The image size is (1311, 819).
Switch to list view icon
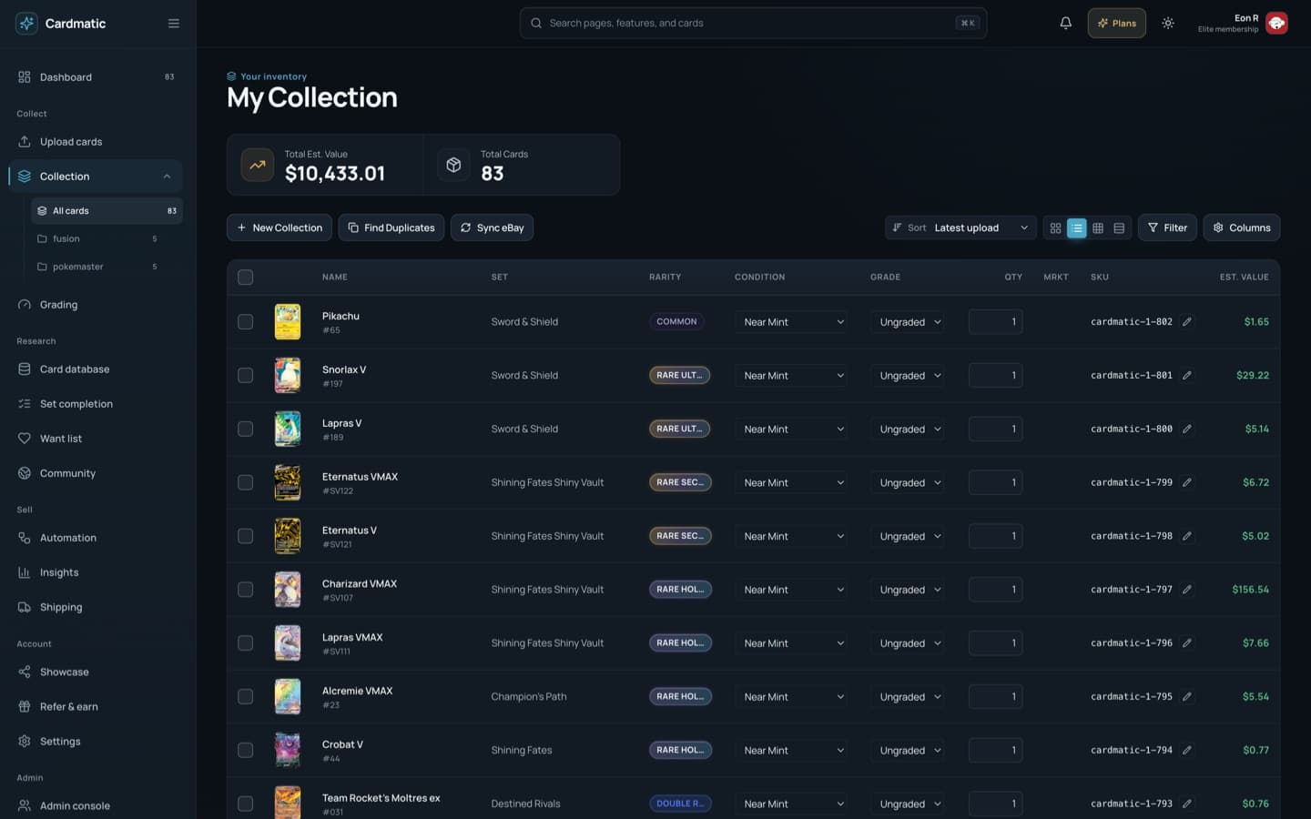pyautogui.click(x=1076, y=228)
